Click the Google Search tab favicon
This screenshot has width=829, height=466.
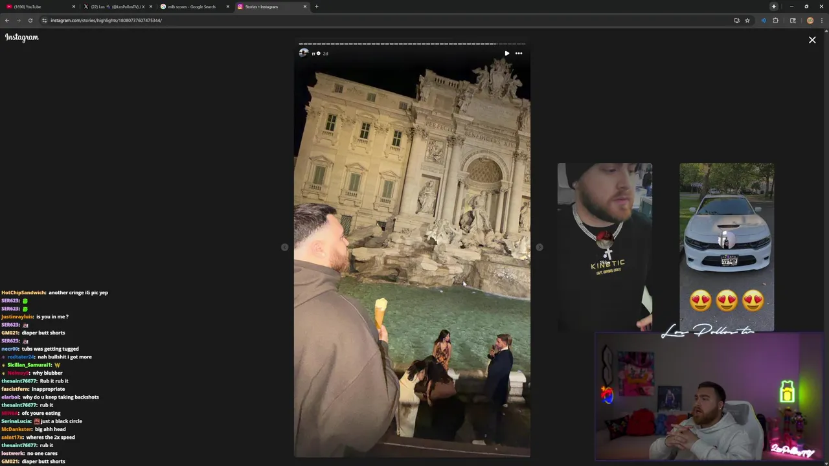pyautogui.click(x=163, y=6)
